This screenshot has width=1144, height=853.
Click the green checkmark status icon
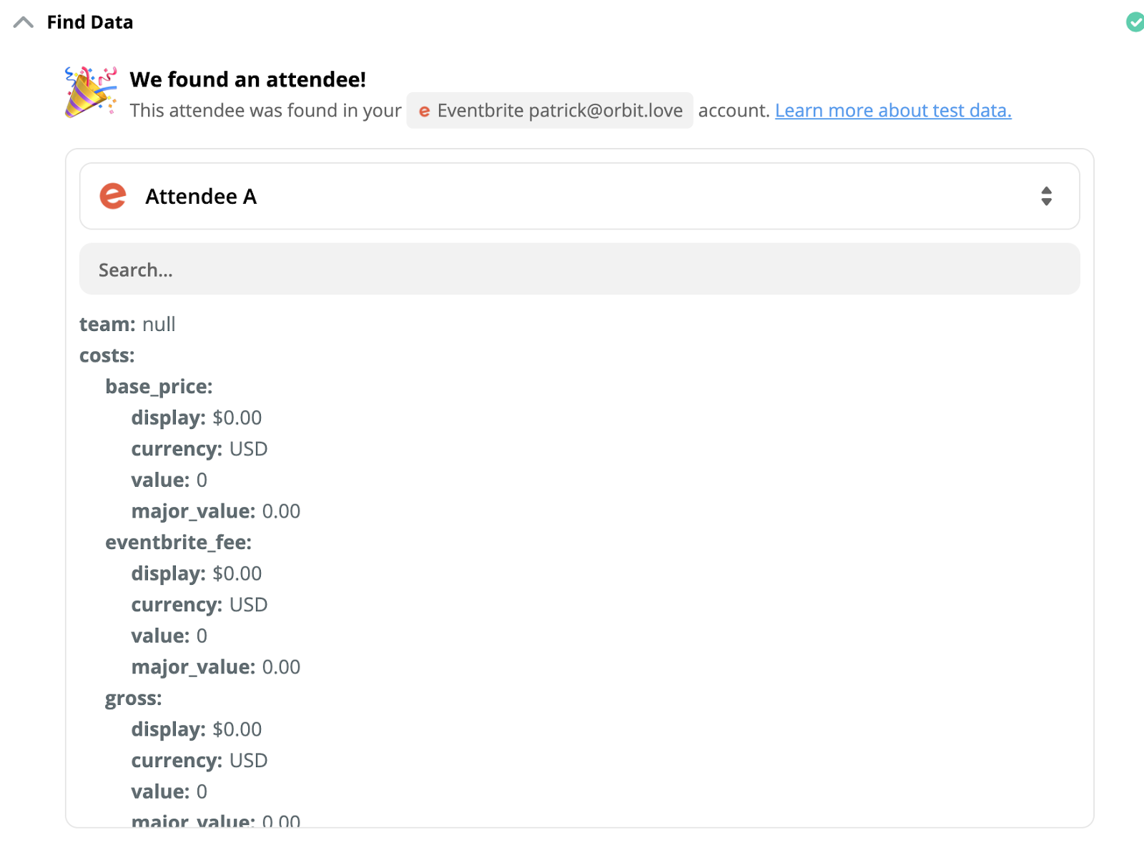click(x=1135, y=22)
